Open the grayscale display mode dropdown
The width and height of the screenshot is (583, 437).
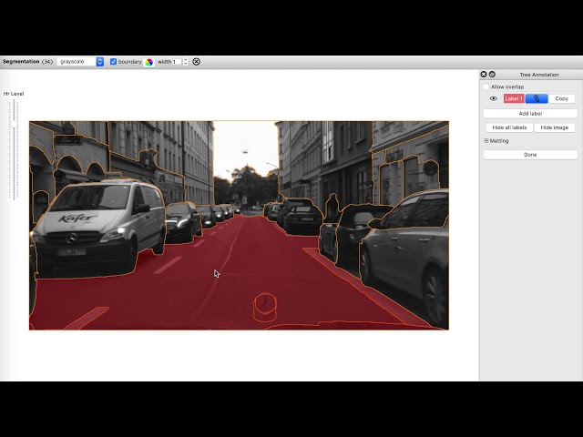(80, 62)
